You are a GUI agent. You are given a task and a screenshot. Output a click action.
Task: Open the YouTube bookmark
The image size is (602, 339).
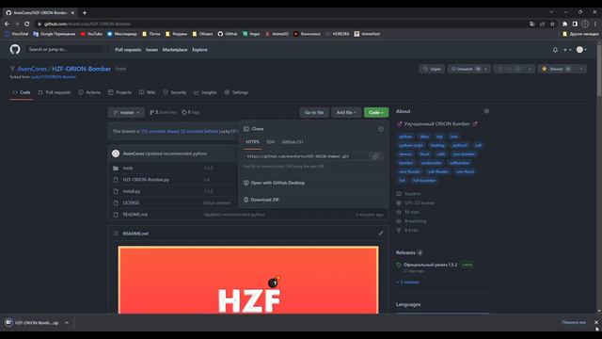(x=91, y=34)
